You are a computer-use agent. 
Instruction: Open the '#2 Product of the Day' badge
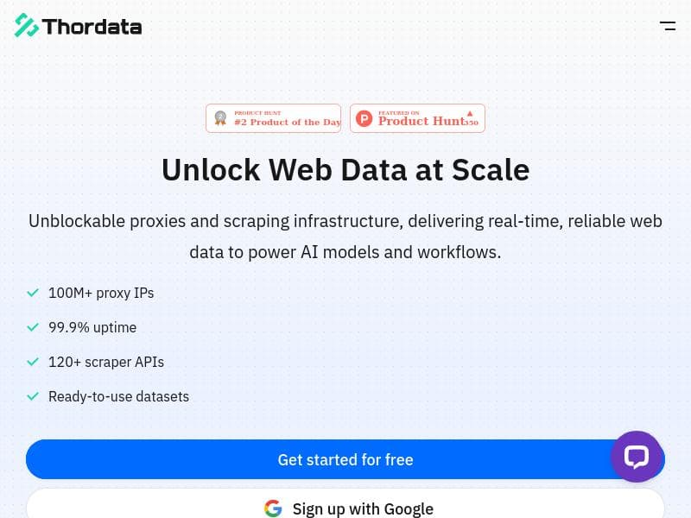pos(273,118)
